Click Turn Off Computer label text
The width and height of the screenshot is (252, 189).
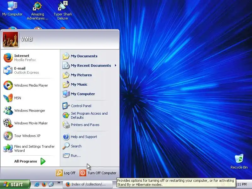coord(102,173)
